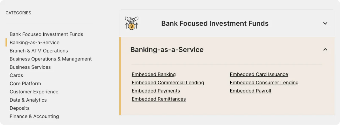Collapse the Banking-as-a-Service section
This screenshot has height=125, width=340.
(325, 50)
